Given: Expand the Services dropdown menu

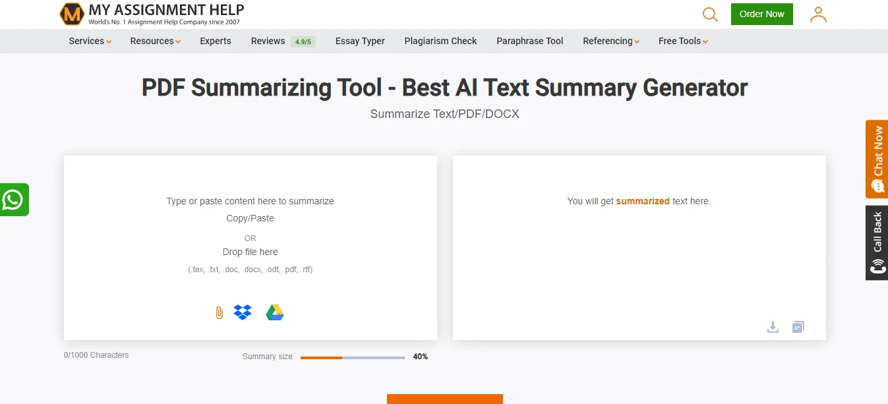Looking at the screenshot, I should tap(90, 41).
